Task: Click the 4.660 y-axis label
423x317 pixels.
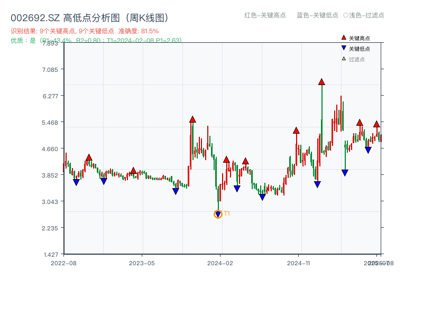Action: coord(50,149)
